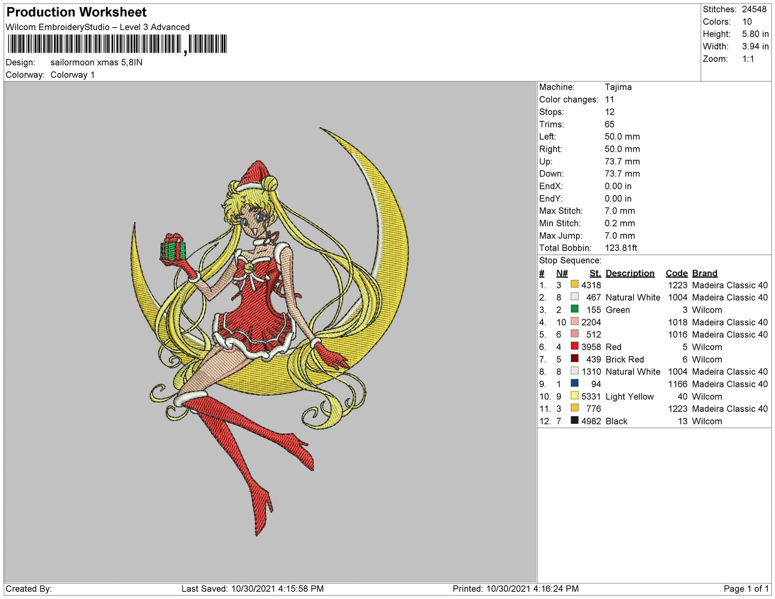Click the Green color swatch in row 3

(x=574, y=309)
